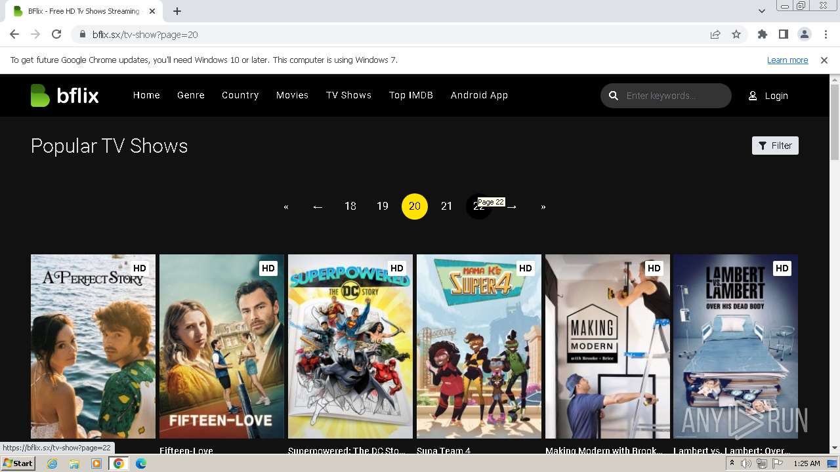
Task: Open the Country menu
Action: [x=240, y=95]
